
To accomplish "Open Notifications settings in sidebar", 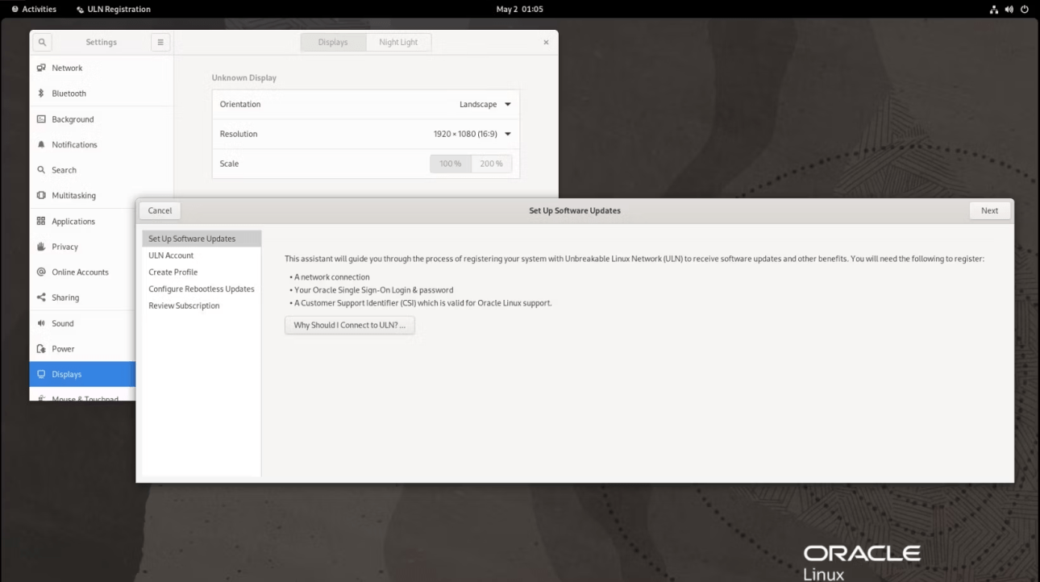I will coord(102,144).
